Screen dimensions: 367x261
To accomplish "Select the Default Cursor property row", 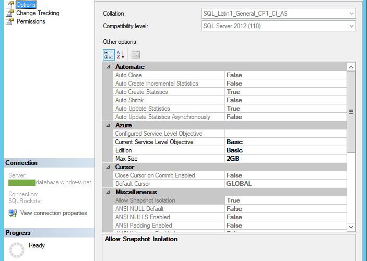I will (x=230, y=184).
